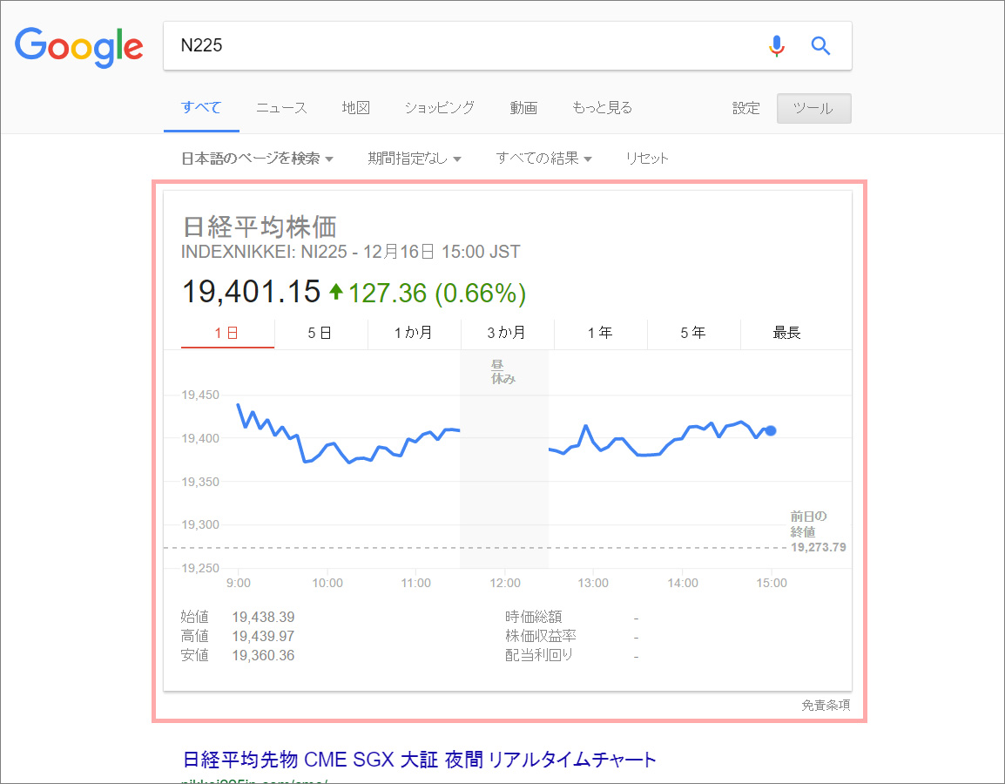The image size is (1005, 784).
Task: Click the 12:00 time axis label
Action: 505,584
